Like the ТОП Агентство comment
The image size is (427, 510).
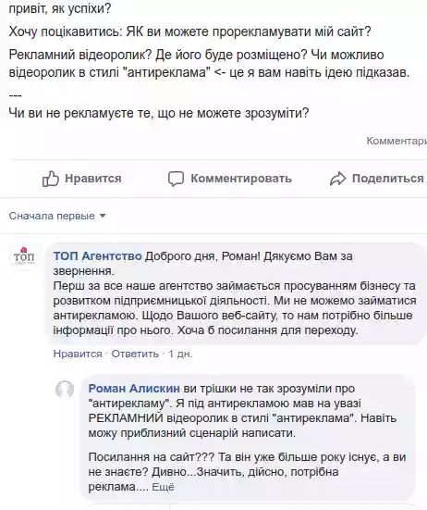click(x=78, y=354)
